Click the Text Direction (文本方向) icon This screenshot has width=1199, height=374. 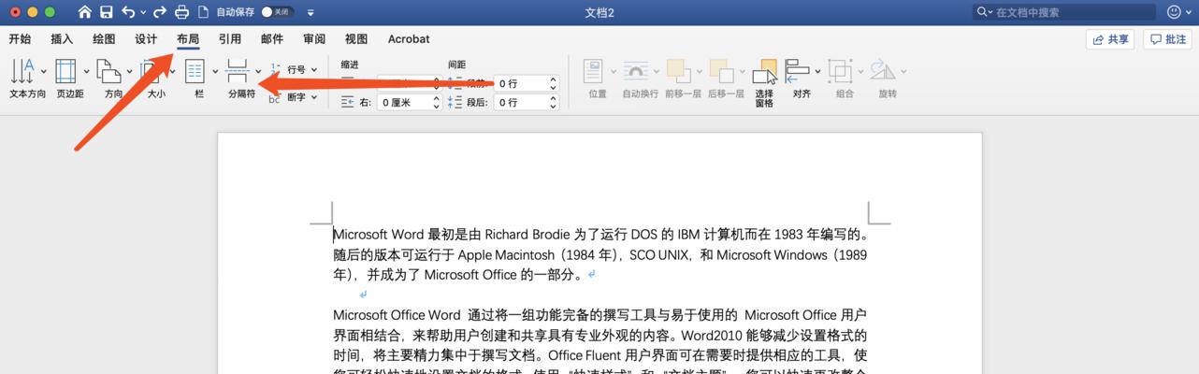coord(22,71)
